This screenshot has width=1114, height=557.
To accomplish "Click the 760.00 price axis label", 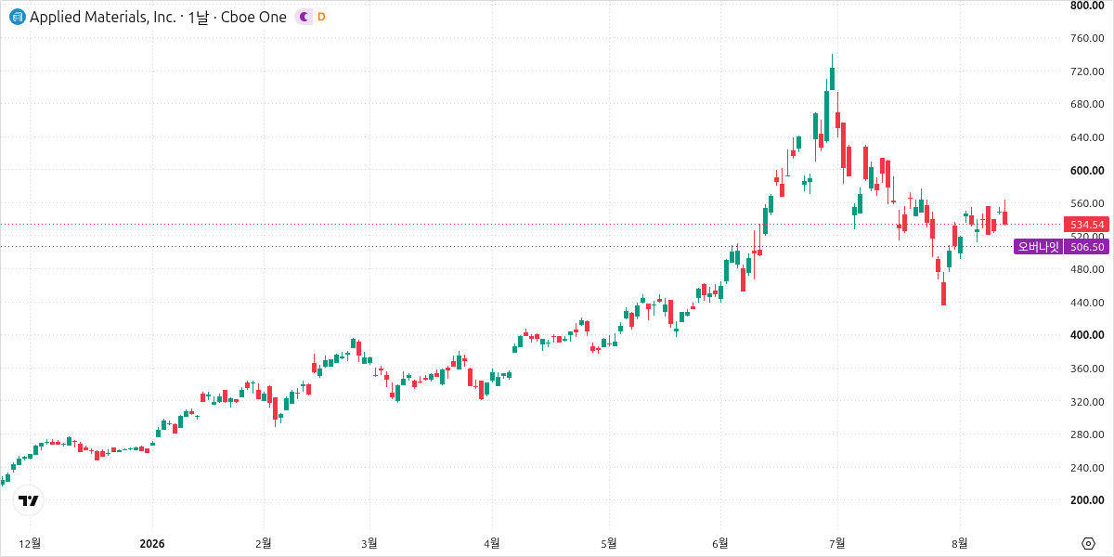I will [x=1086, y=38].
